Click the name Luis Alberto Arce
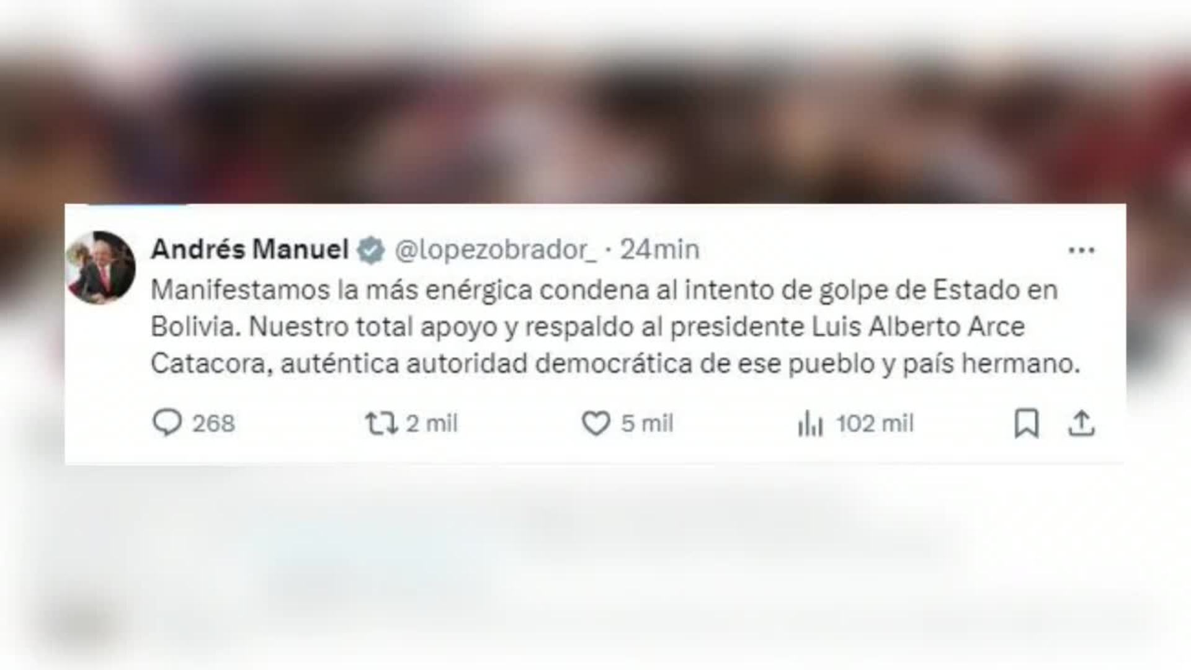The height and width of the screenshot is (670, 1191). pyautogui.click(x=919, y=327)
